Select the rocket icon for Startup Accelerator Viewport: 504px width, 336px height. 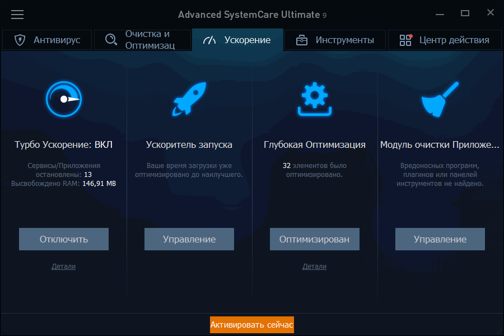tap(189, 99)
